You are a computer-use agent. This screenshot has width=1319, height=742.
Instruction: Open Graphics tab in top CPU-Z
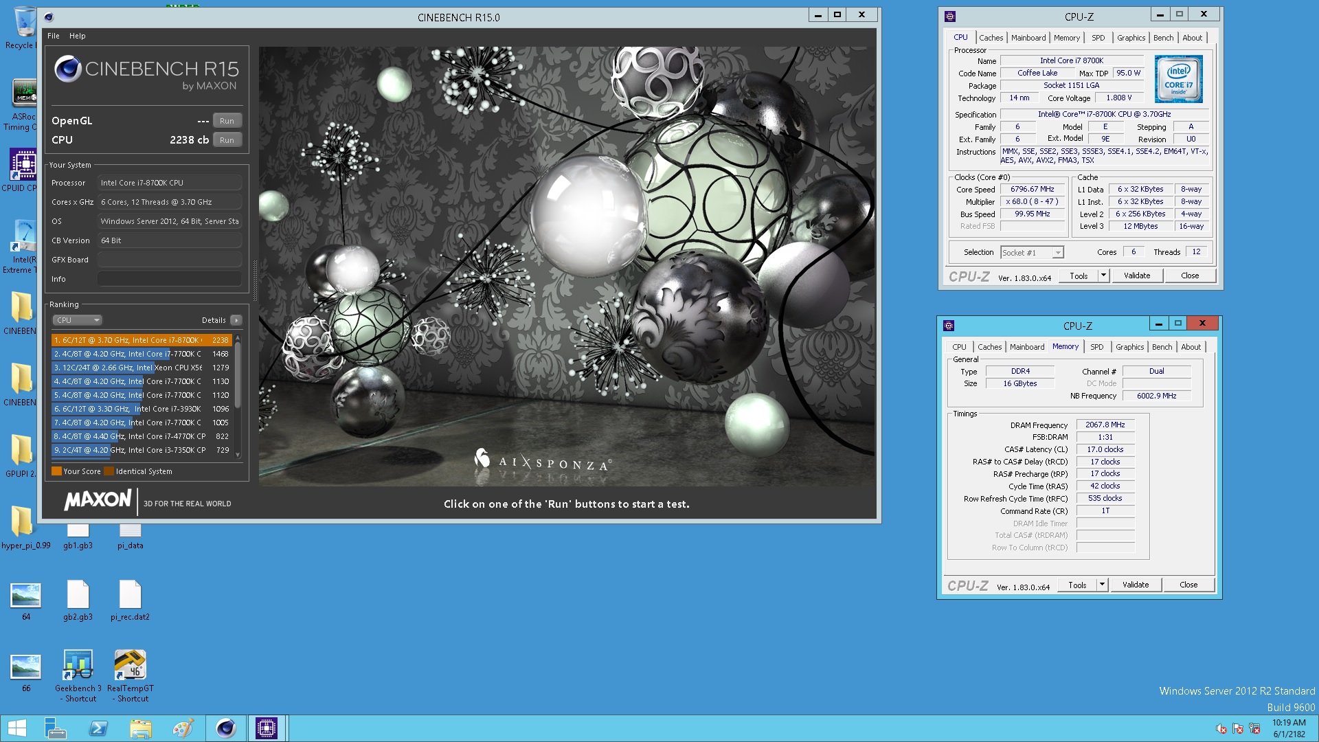[x=1131, y=38]
